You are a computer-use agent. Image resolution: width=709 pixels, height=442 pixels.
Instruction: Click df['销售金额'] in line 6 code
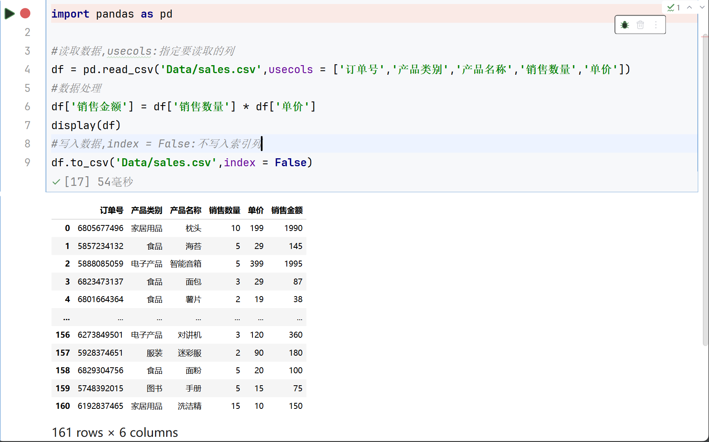pos(93,107)
